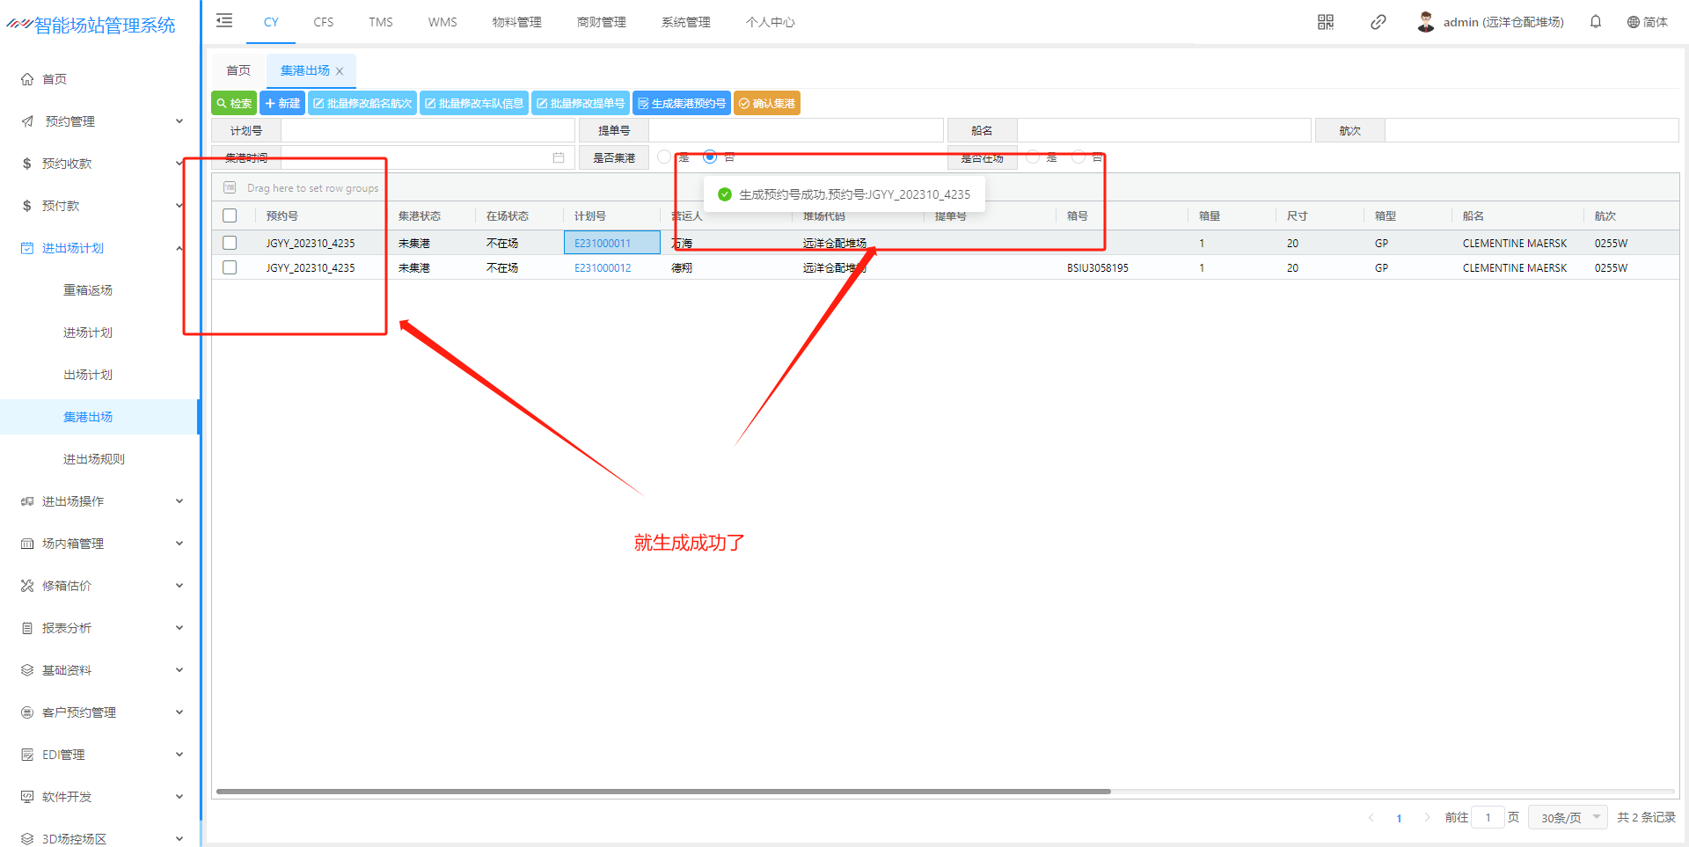Switch to the 首页 page tab
Screen dimensions: 1689x847
tap(238, 70)
